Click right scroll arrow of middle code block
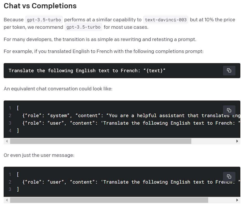The width and height of the screenshot is (244, 208). tap(237, 141)
